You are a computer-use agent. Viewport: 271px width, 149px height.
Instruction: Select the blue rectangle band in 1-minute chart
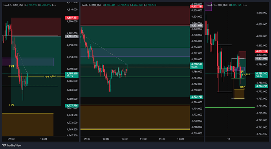point(135,52)
